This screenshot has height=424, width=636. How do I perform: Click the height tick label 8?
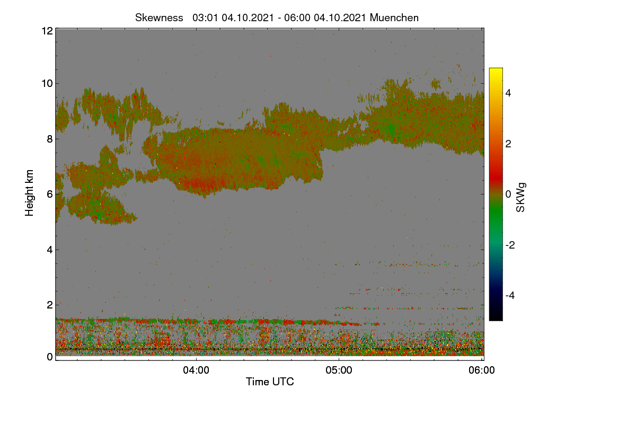point(49,139)
